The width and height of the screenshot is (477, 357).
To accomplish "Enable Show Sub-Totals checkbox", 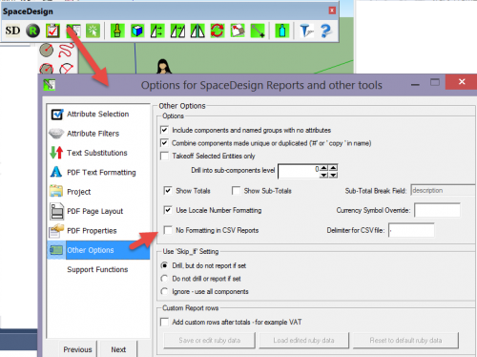I will click(236, 191).
